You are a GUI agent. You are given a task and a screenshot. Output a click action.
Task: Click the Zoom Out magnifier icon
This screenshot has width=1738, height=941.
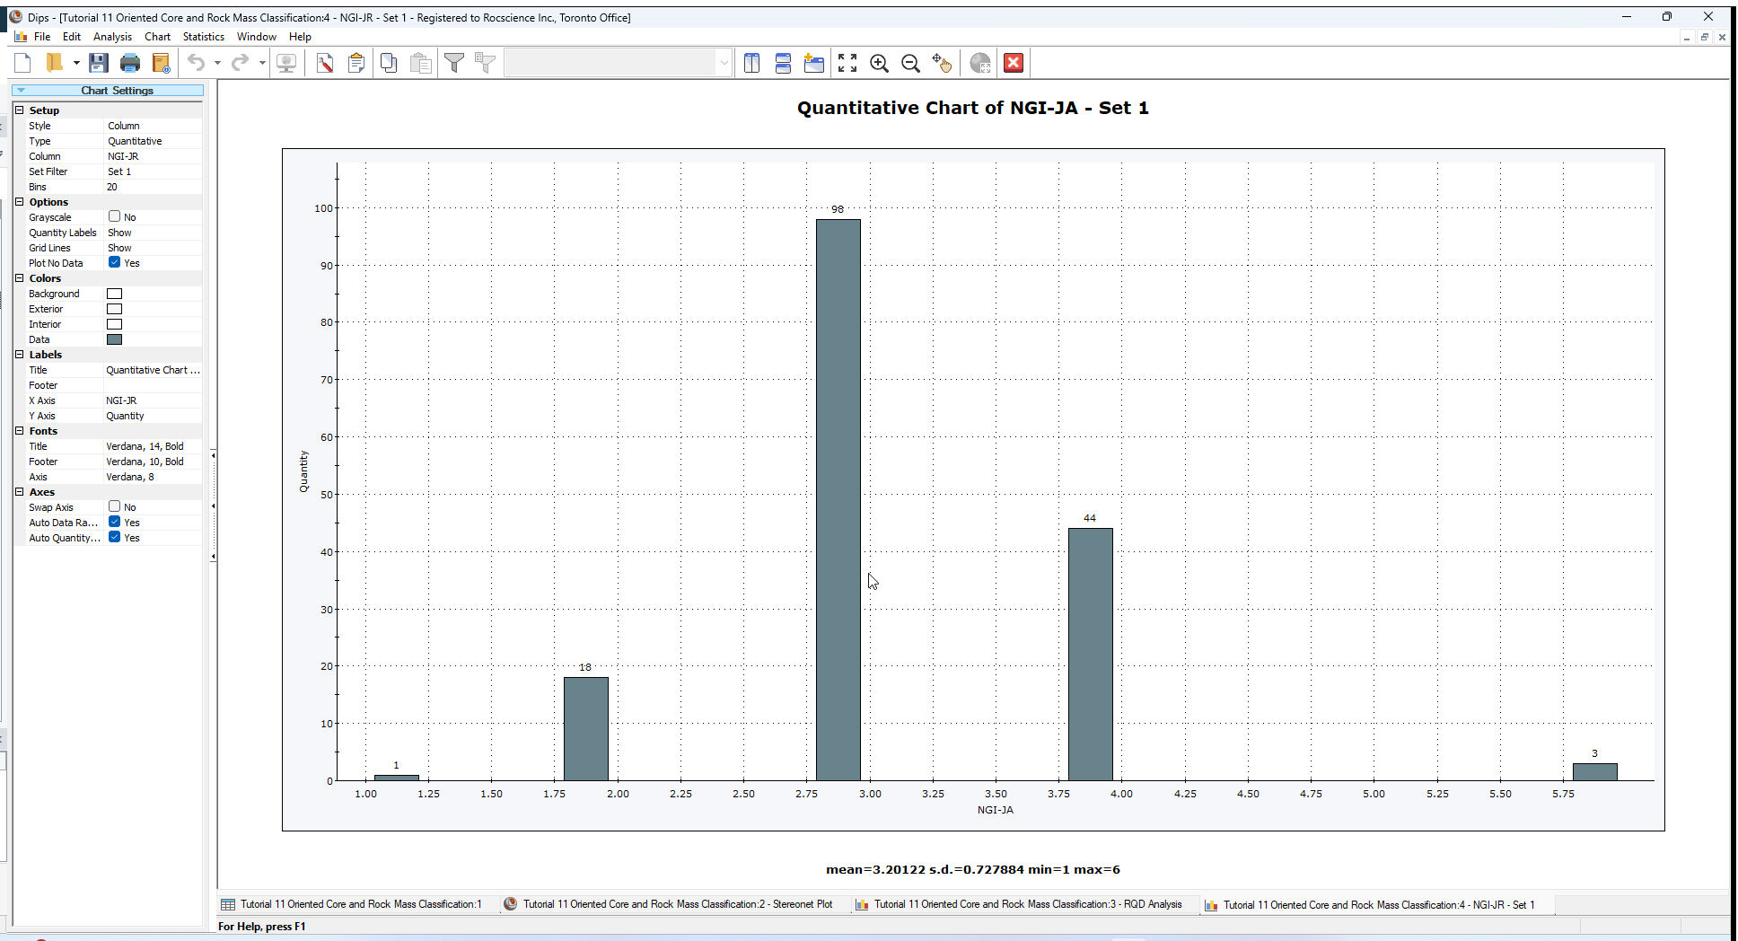(910, 63)
